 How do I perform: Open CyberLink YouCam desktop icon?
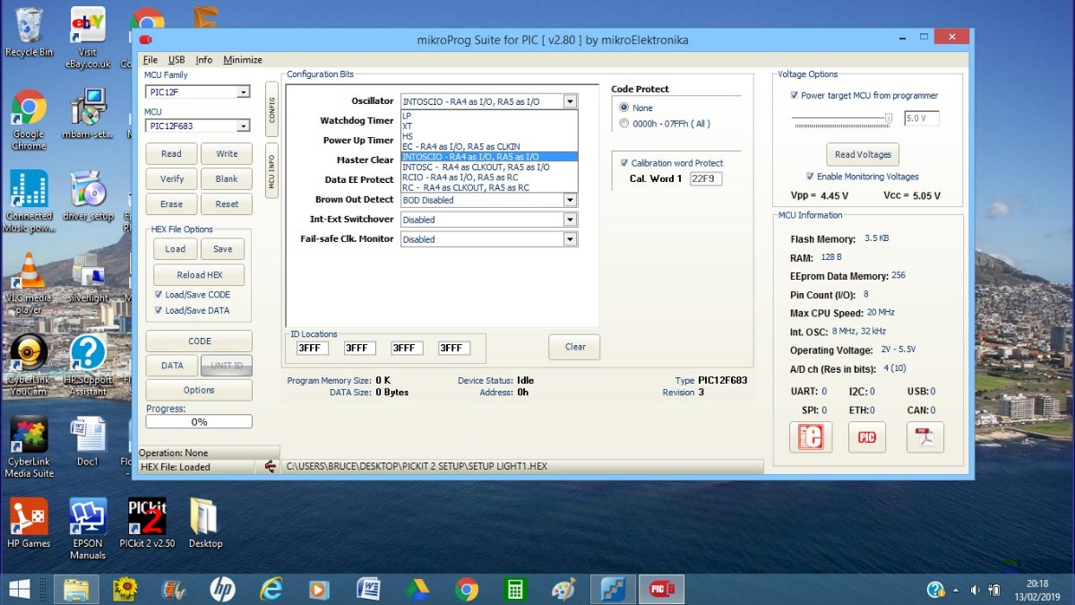point(29,366)
